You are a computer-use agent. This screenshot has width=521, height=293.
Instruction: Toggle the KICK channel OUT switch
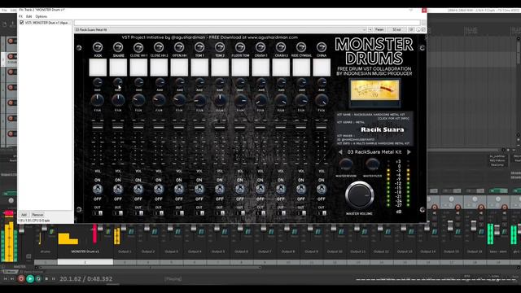(x=98, y=213)
